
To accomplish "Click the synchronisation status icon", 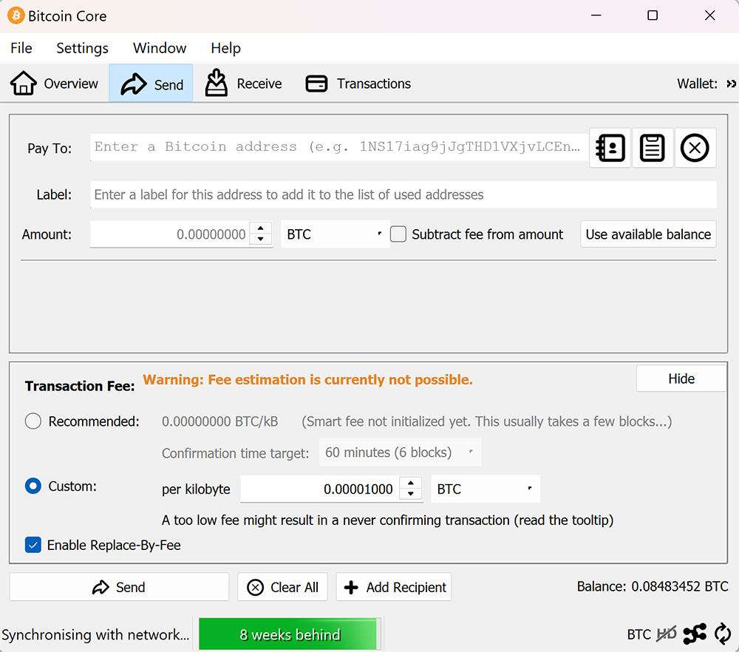I will pyautogui.click(x=723, y=634).
